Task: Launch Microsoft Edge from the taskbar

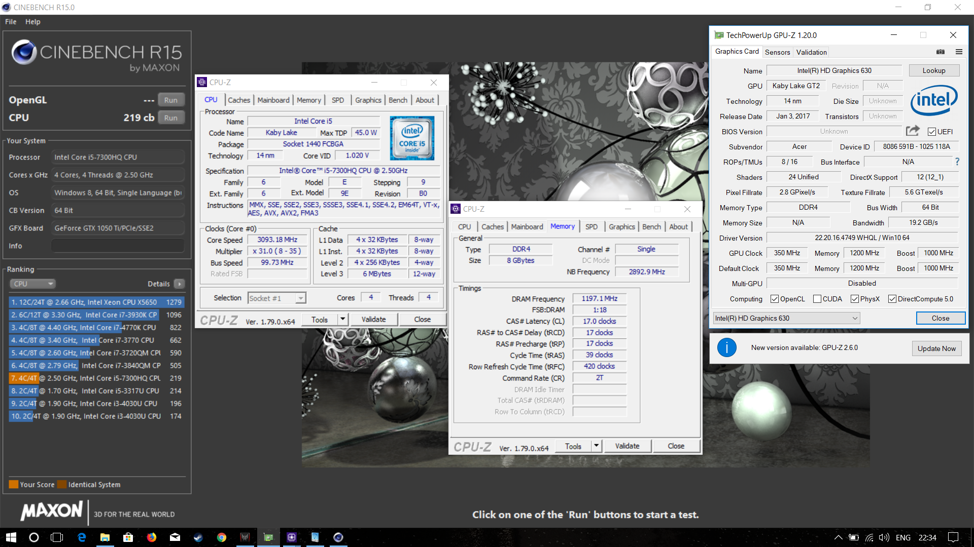Action: [x=82, y=537]
